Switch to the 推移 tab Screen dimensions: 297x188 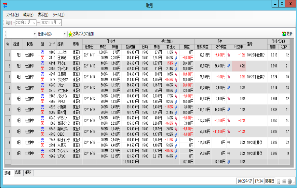point(28,172)
